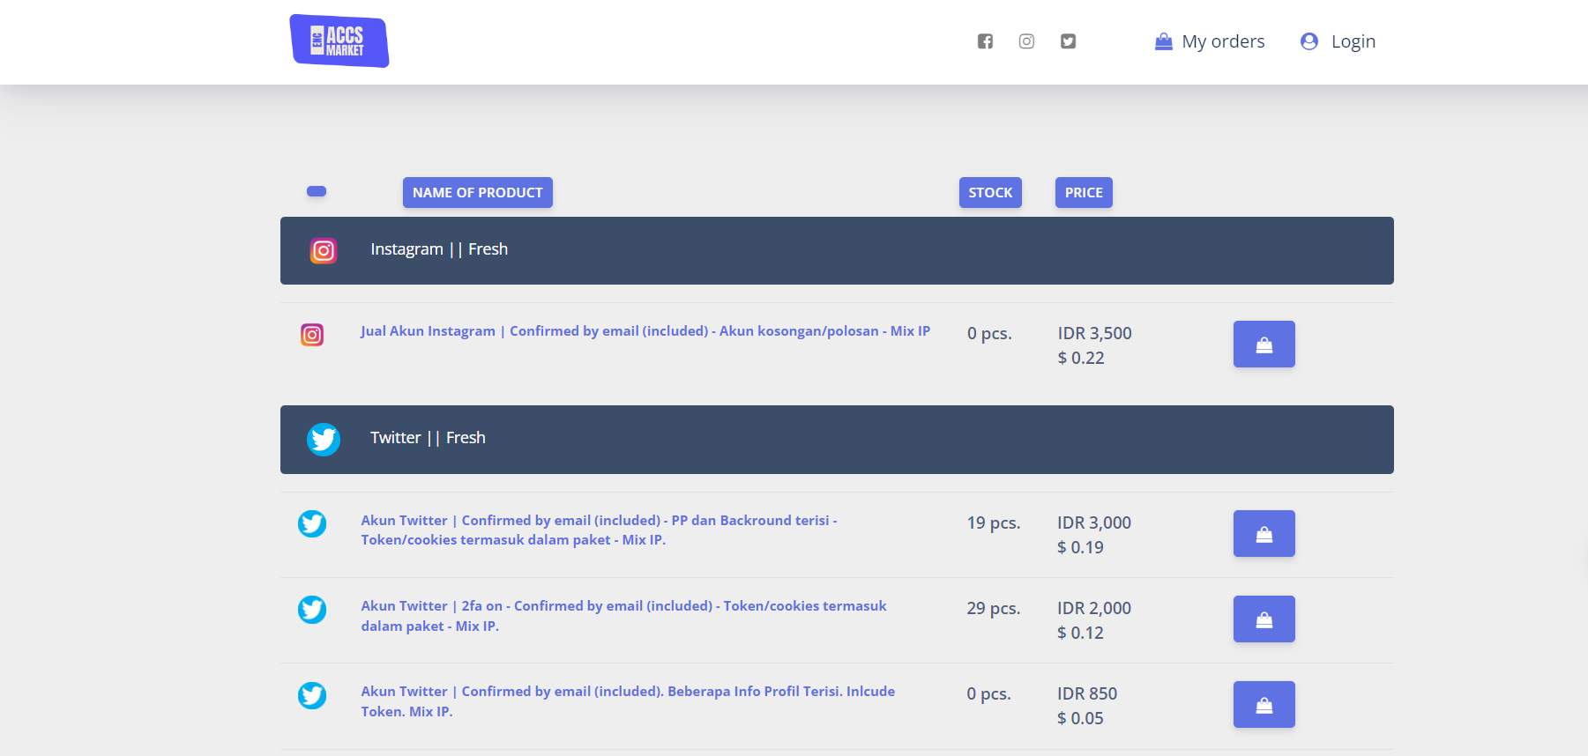The image size is (1588, 756).
Task: Select the 29 pcs. stock value
Action: 994,608
